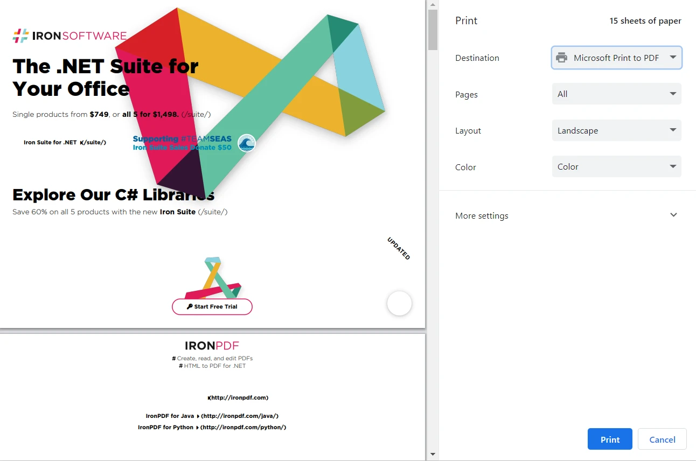This screenshot has height=461, width=696.
Task: Click the printer icon in Destination field
Action: 562,58
